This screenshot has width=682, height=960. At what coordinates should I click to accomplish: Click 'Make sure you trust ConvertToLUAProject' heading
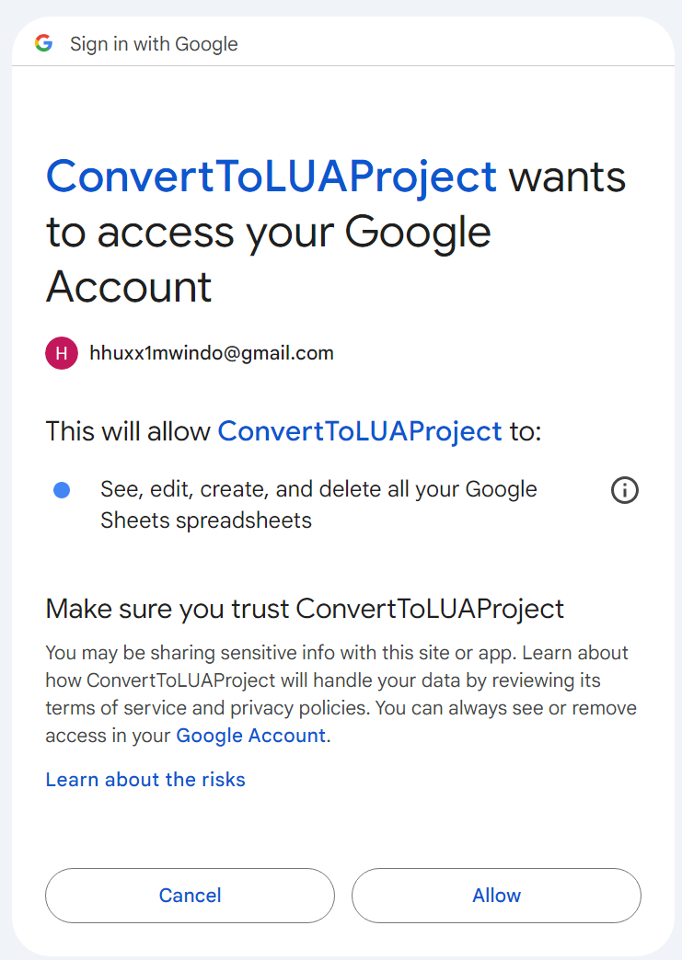[x=305, y=609]
